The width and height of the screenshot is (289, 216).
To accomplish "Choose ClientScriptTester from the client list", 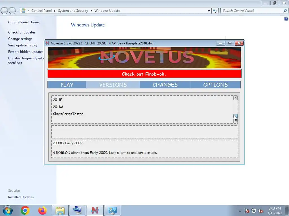I will [x=68, y=114].
